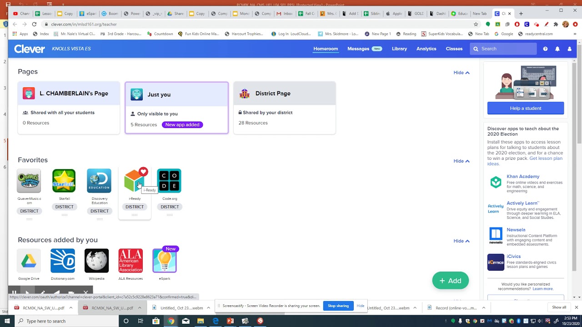Open the Khan Academy title link
The image size is (582, 327).
(523, 177)
